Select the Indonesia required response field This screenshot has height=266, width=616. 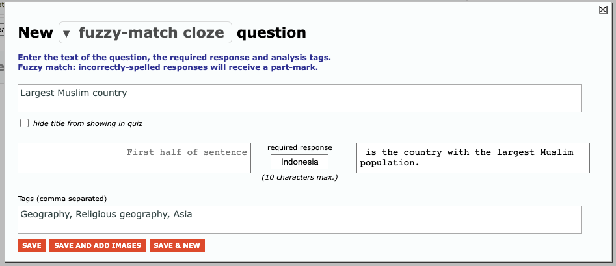[299, 162]
